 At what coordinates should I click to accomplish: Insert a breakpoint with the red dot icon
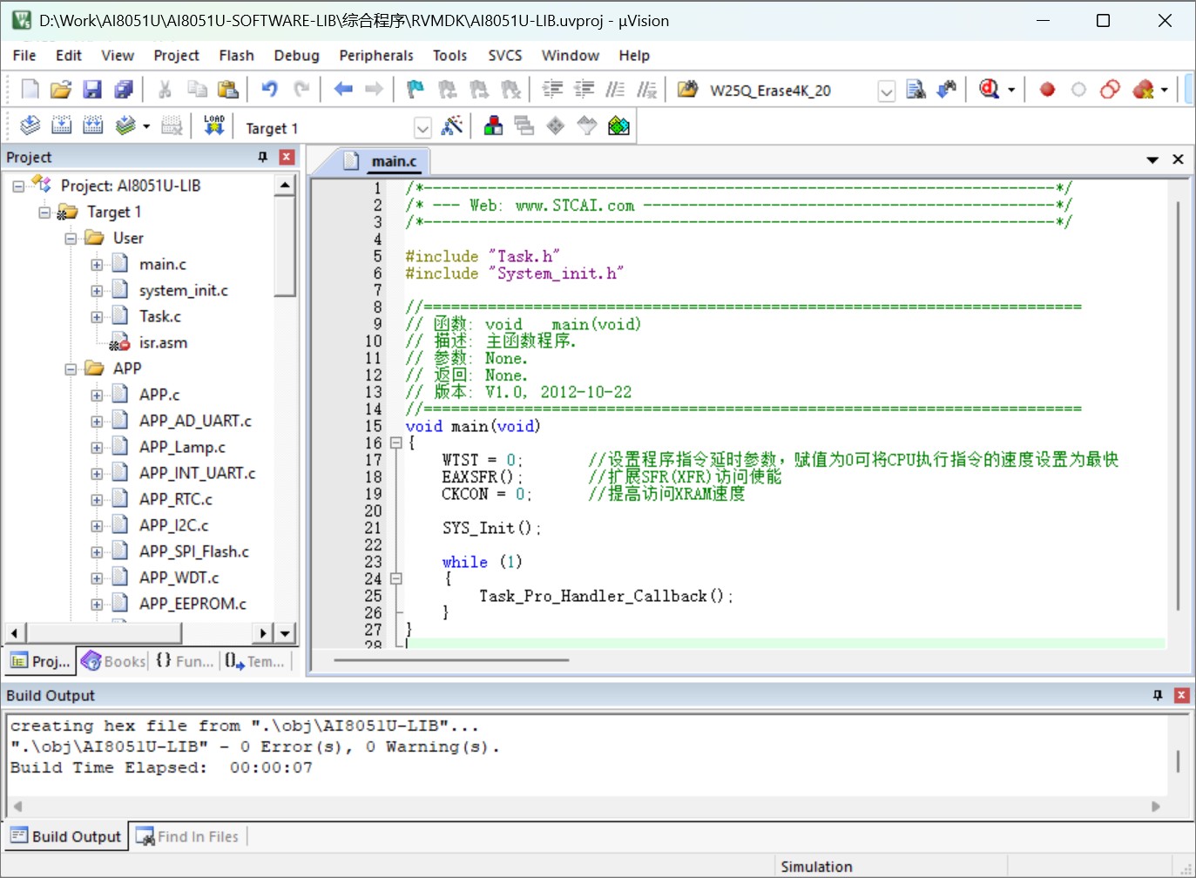point(1047,90)
